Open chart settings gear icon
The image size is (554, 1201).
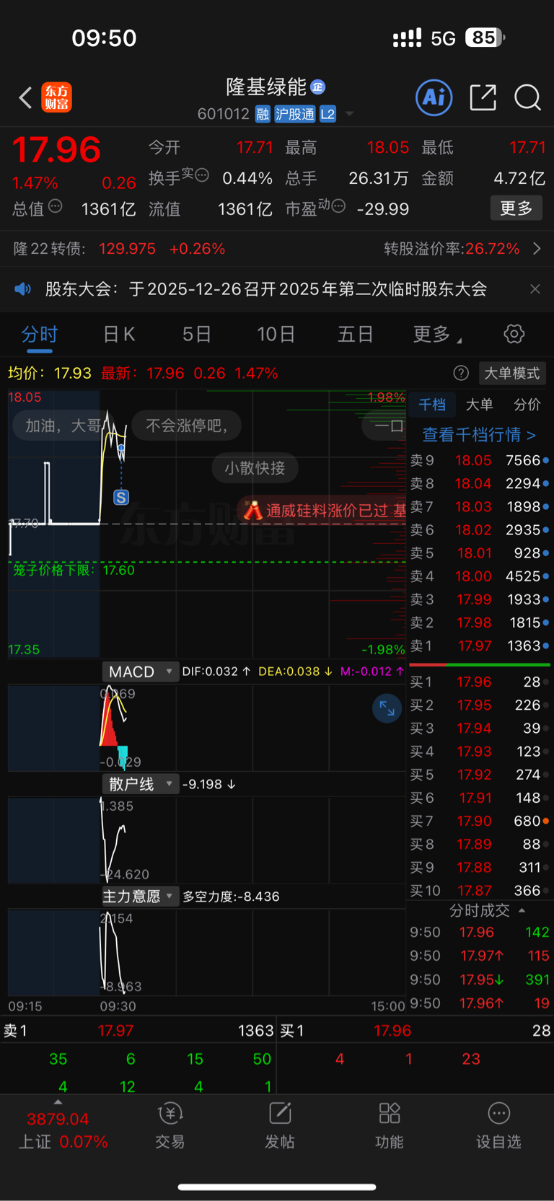[514, 334]
